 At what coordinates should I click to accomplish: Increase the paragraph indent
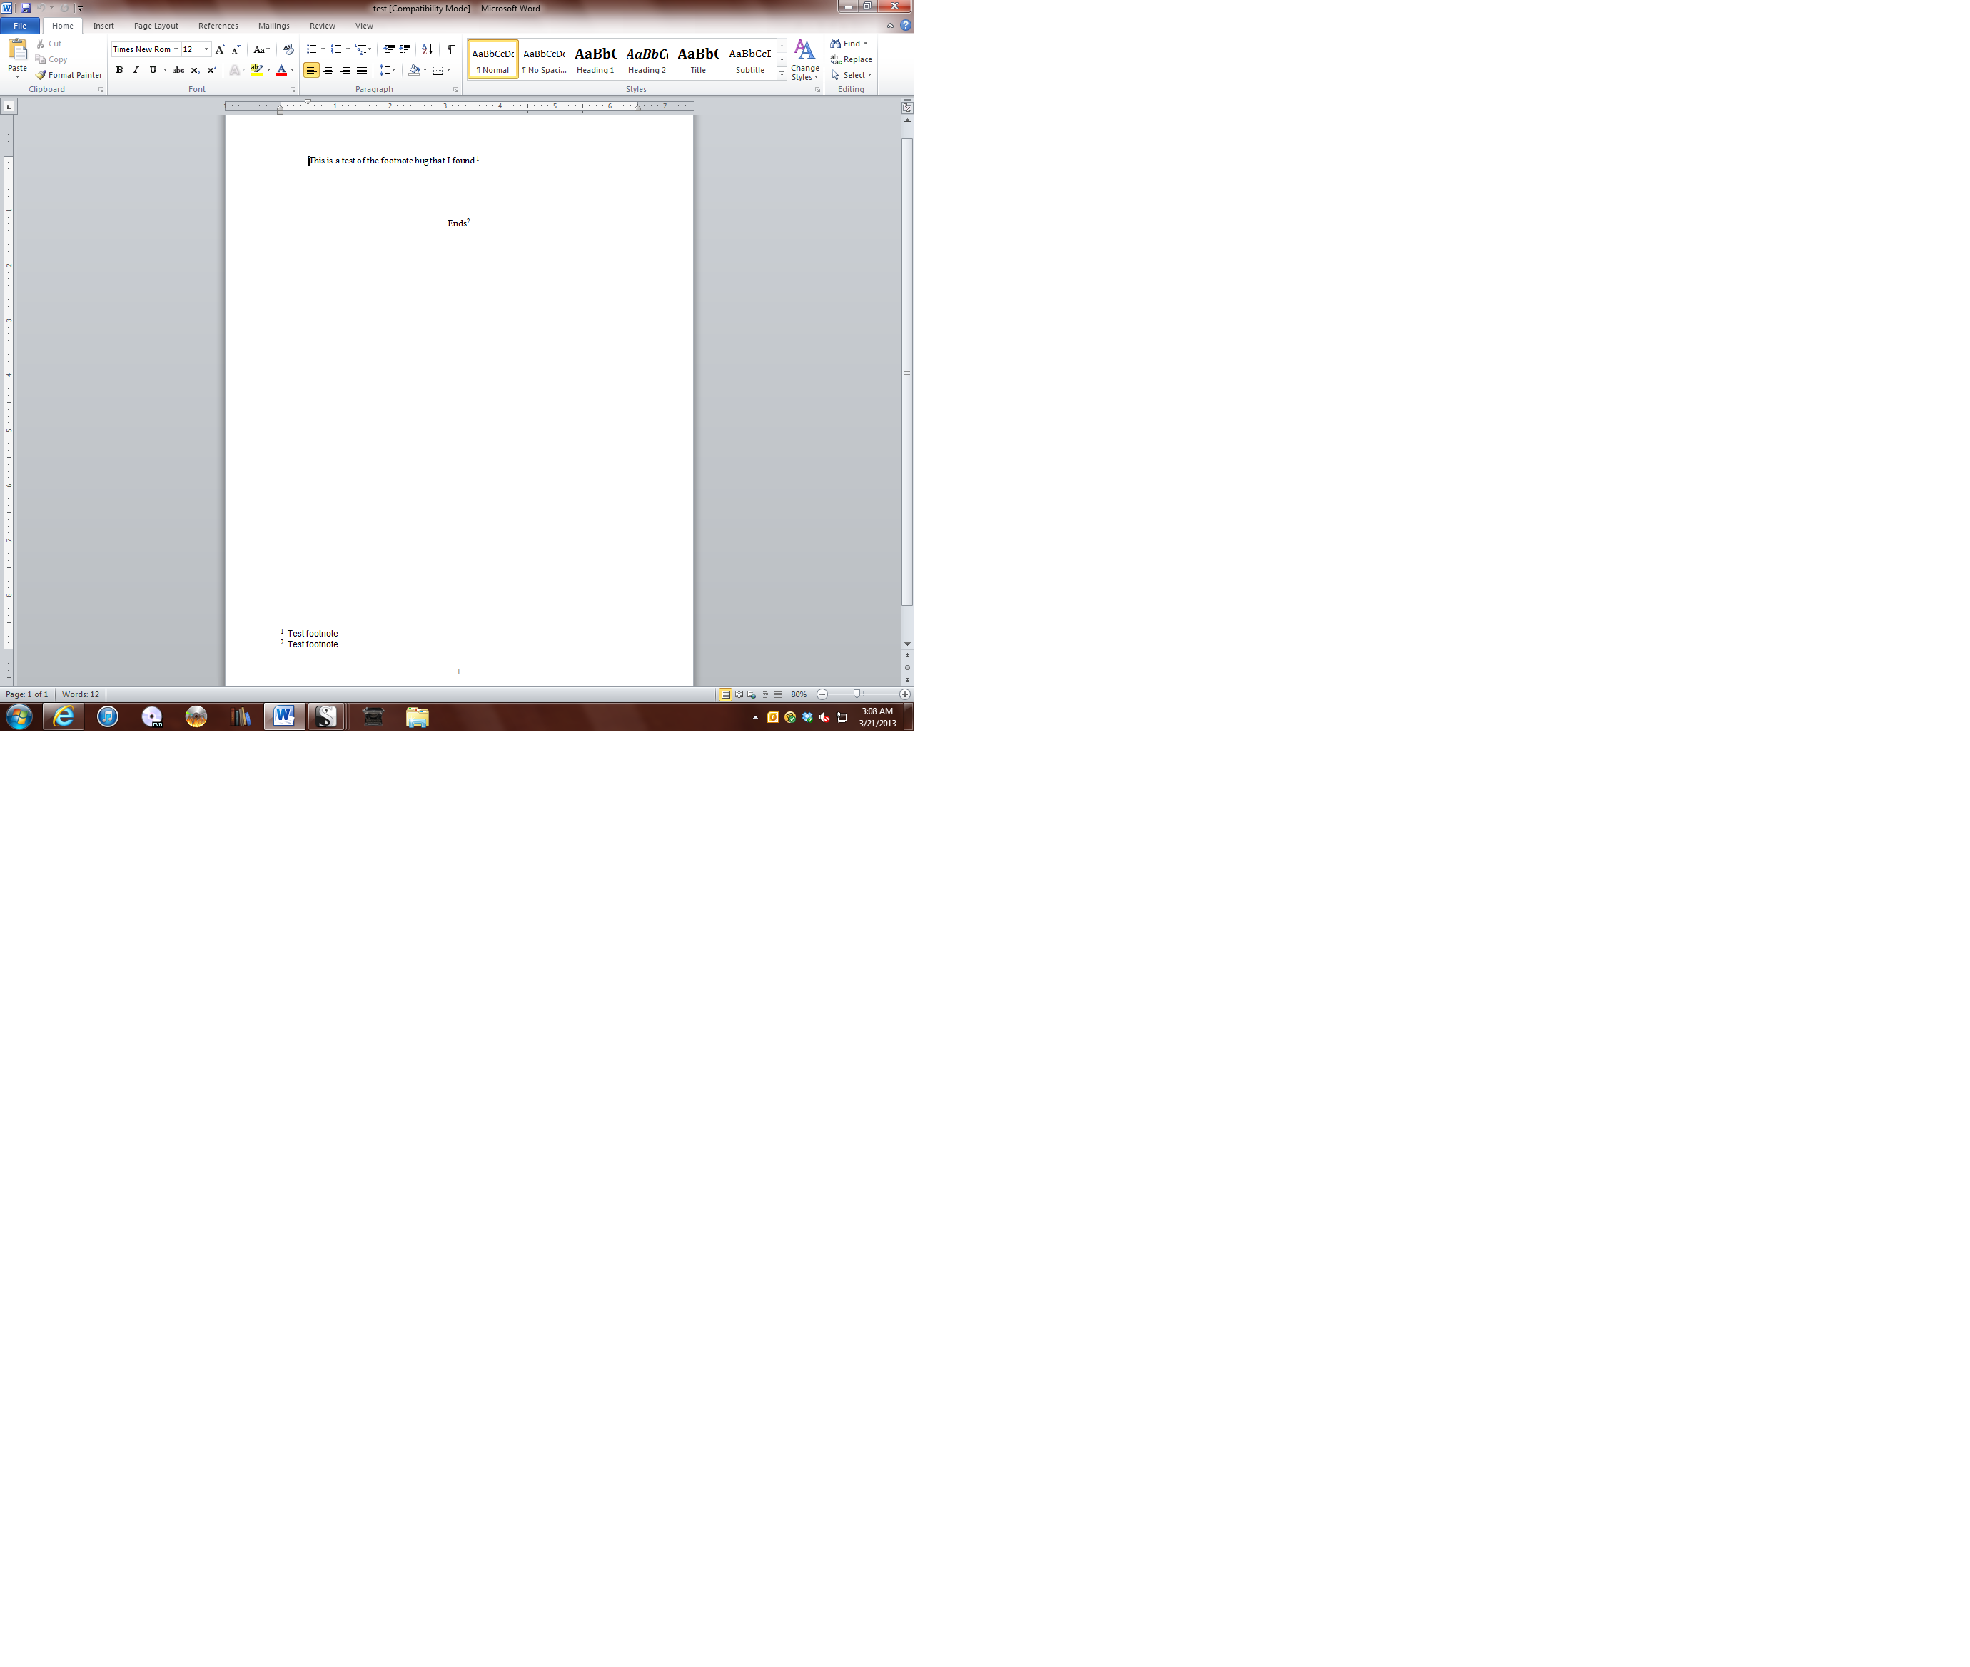click(405, 49)
